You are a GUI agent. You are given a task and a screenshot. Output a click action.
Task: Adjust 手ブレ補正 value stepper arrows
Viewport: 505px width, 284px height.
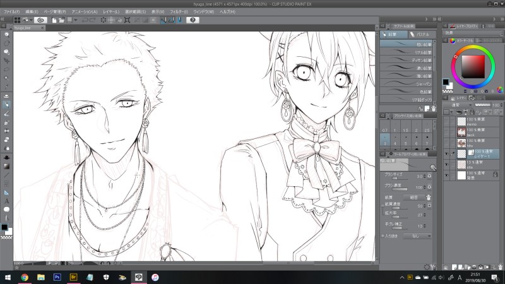click(x=425, y=226)
